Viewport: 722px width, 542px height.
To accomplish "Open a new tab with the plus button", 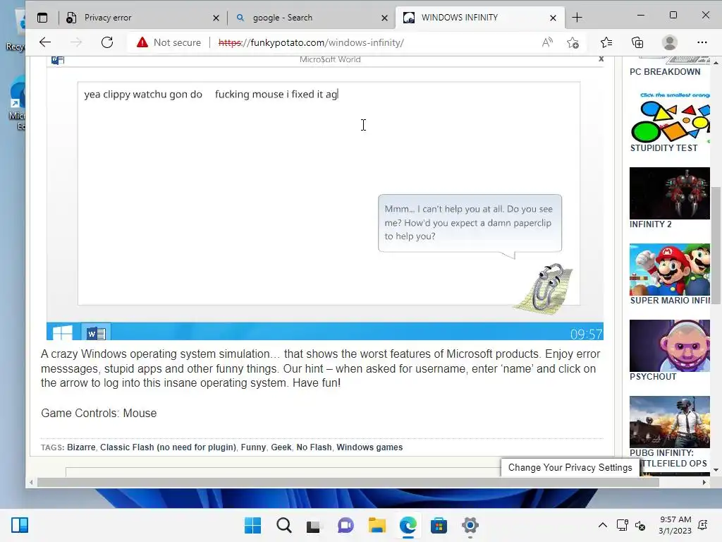I will (x=577, y=18).
